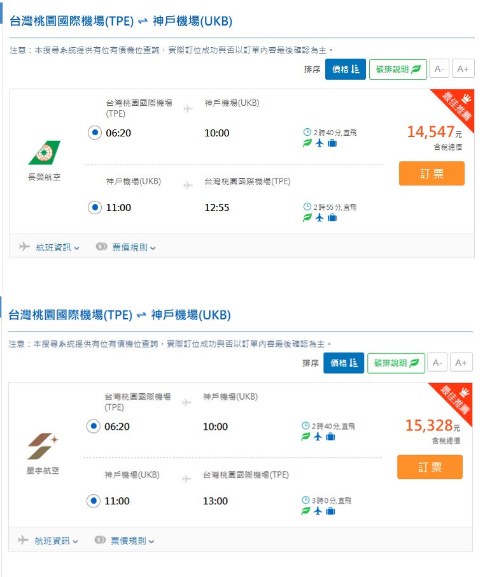485x577 pixels.
Task: Expand 票價規則 for Starlux flight
Action: click(x=125, y=541)
